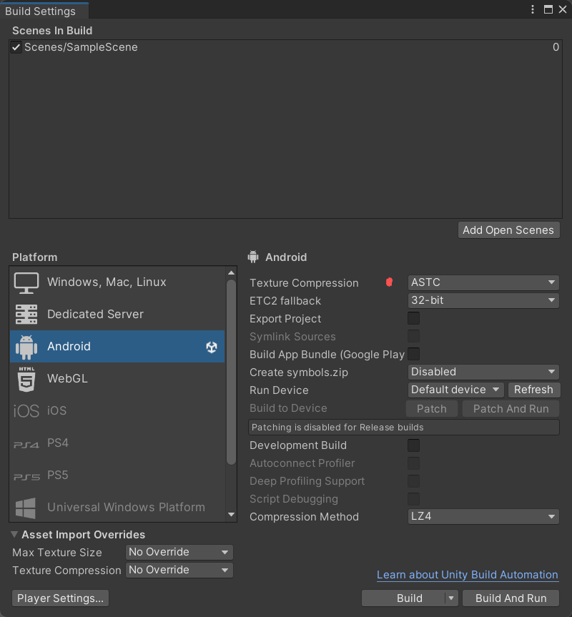Click the Patch button
Image resolution: width=572 pixels, height=617 pixels.
coord(432,409)
